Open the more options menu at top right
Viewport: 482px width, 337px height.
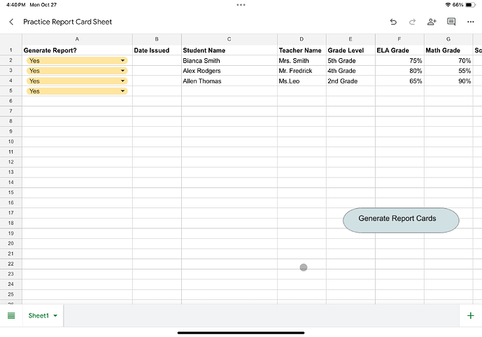(x=470, y=22)
